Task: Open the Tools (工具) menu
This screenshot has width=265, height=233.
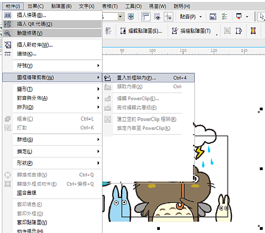Action: click(133, 7)
